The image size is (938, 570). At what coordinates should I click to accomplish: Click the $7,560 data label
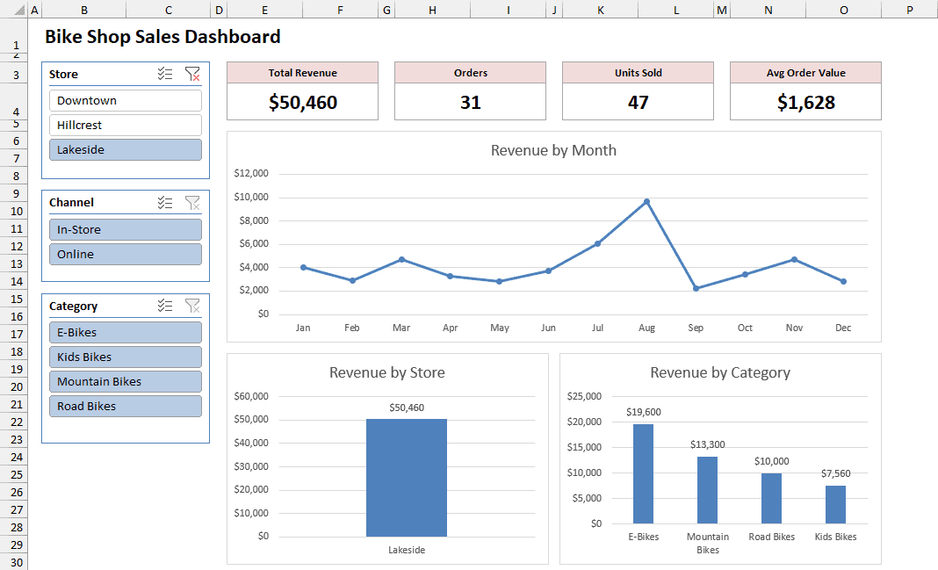pyautogui.click(x=836, y=473)
